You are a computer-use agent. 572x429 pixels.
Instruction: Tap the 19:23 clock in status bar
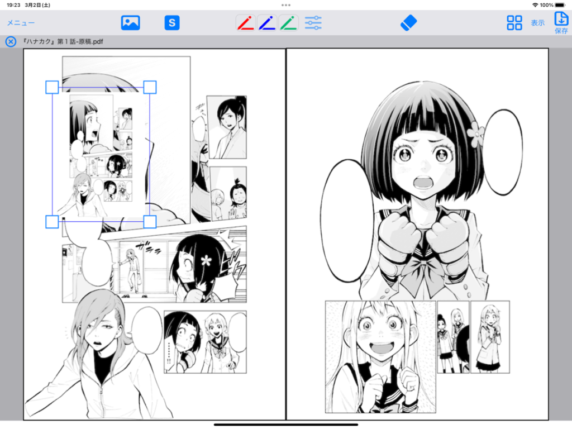tap(13, 5)
